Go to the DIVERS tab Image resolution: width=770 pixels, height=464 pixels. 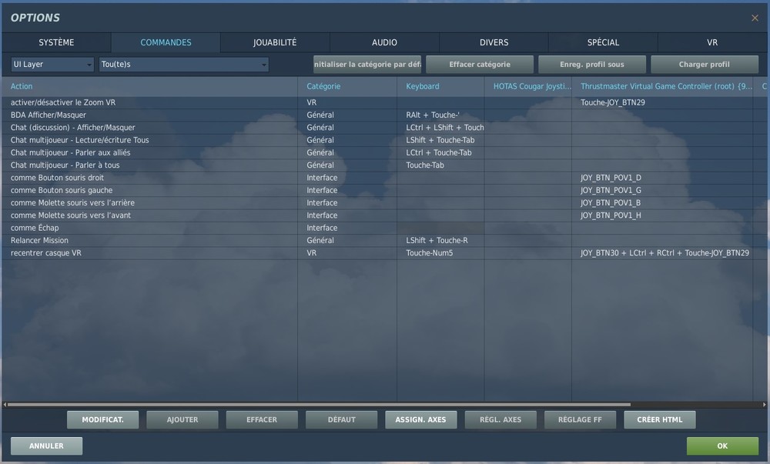pyautogui.click(x=494, y=42)
